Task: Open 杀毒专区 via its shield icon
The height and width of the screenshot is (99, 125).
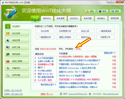Action: (8, 68)
